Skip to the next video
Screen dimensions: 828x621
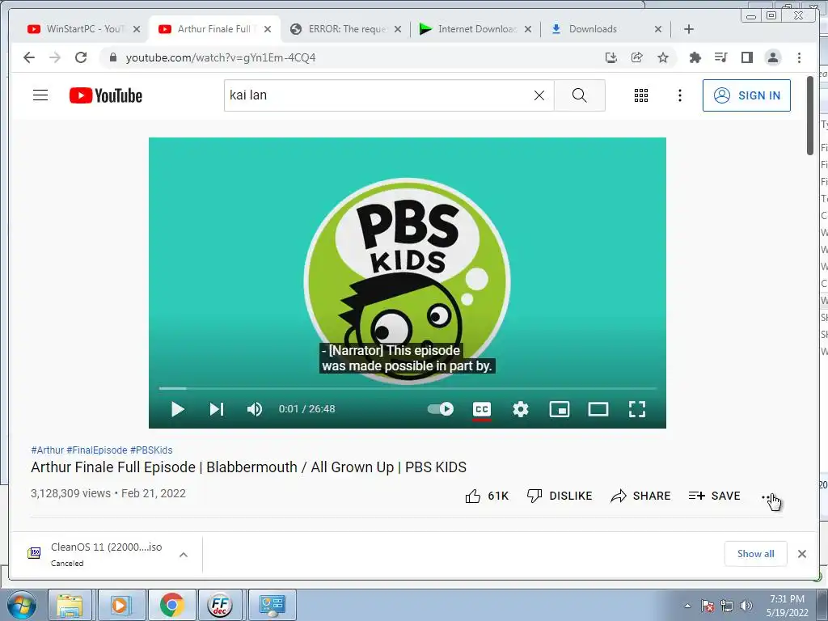point(217,409)
